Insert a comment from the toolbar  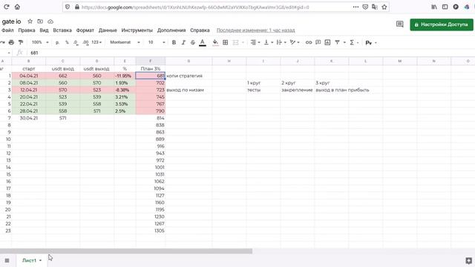318,42
